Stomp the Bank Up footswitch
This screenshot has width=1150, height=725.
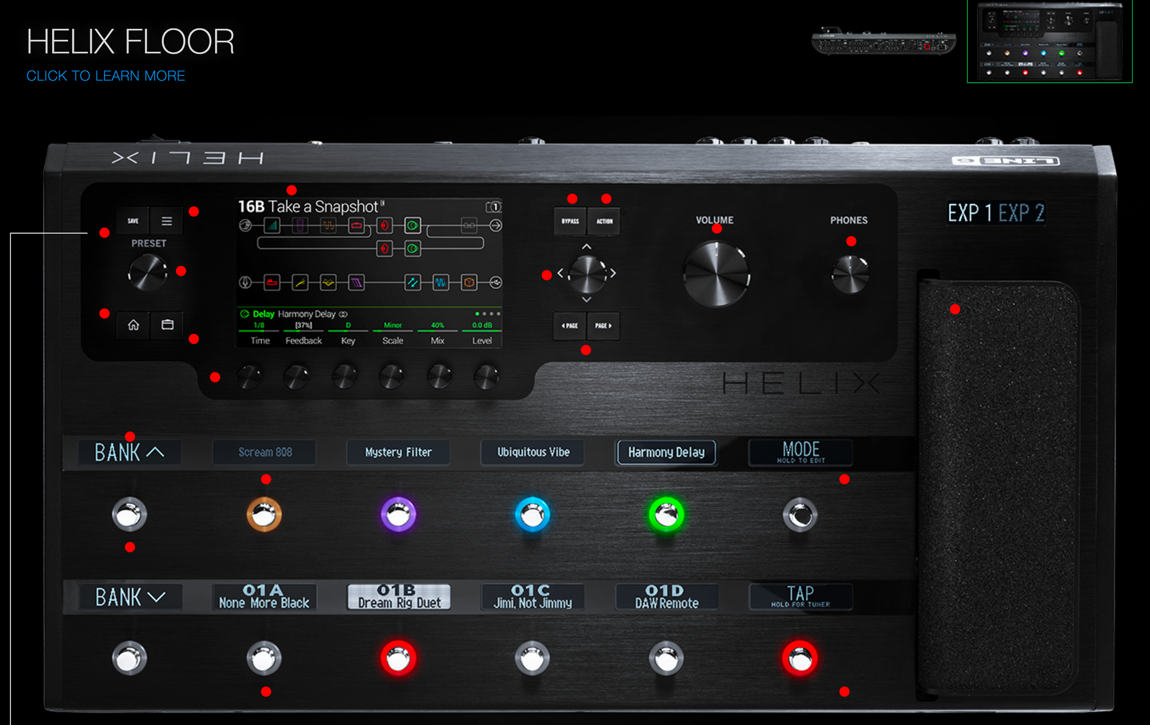pos(129,515)
